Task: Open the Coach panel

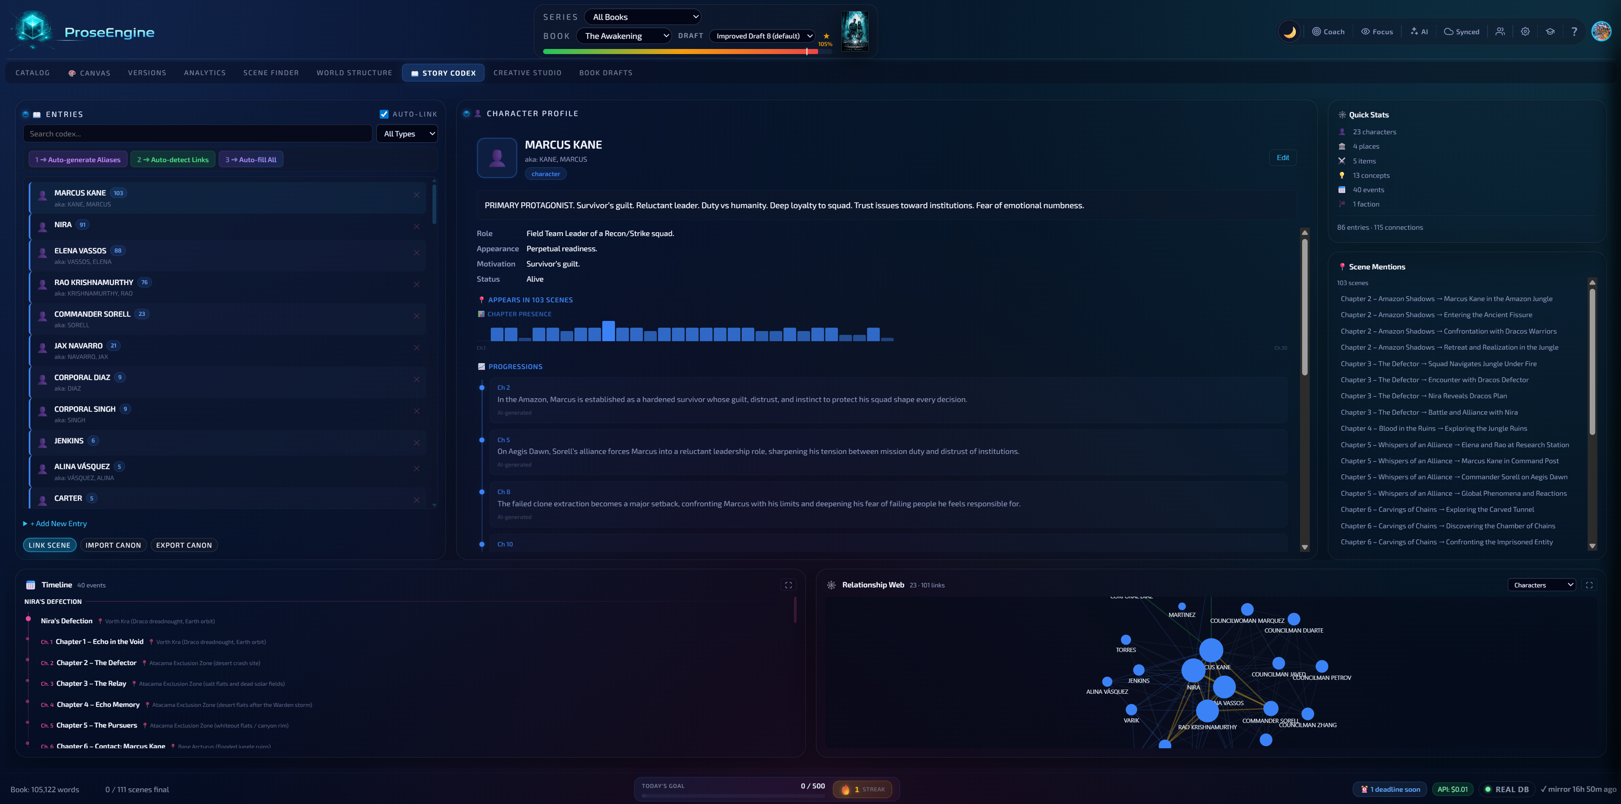Action: point(1328,31)
